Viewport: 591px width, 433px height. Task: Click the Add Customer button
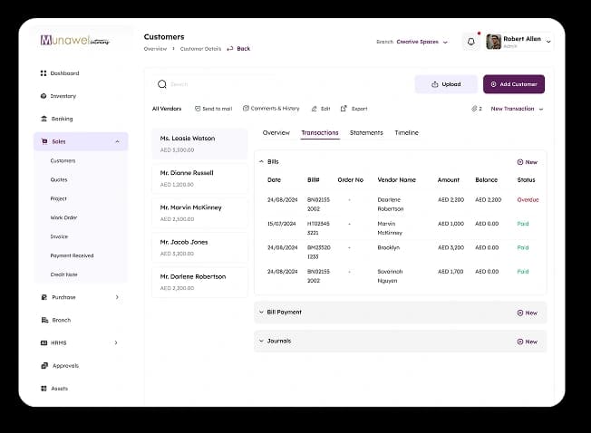pyautogui.click(x=514, y=84)
